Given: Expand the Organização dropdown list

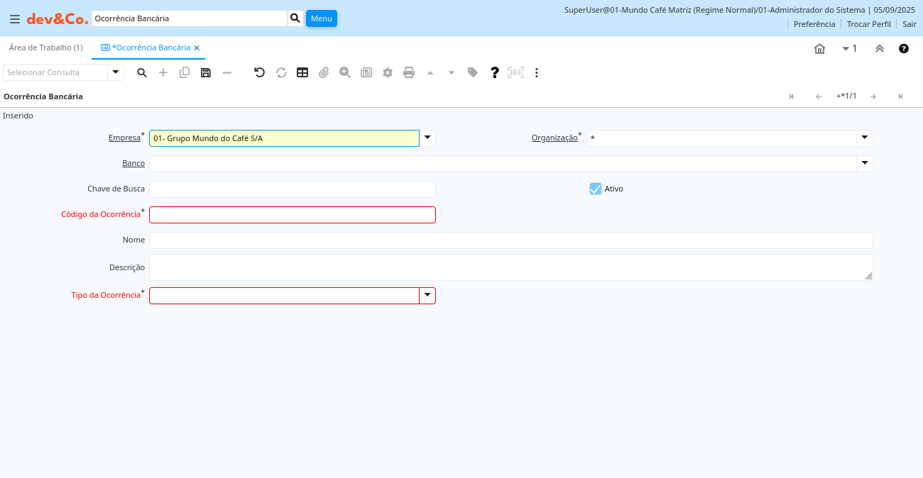Looking at the screenshot, I should [865, 138].
